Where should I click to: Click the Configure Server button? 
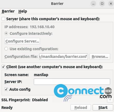coord(22,41)
